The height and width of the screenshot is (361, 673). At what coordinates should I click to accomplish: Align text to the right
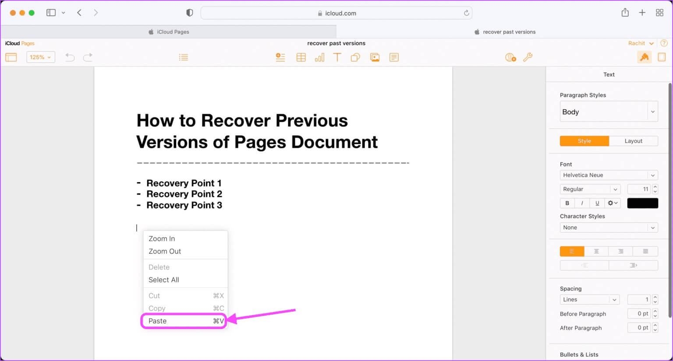[621, 251]
